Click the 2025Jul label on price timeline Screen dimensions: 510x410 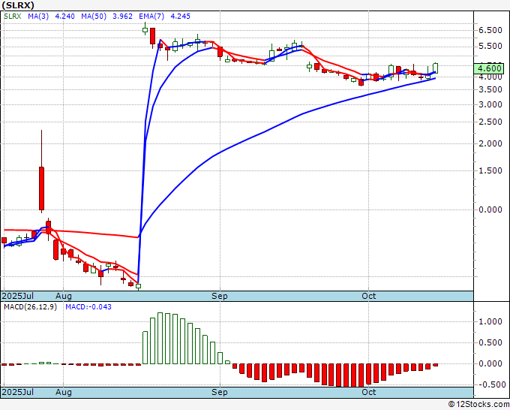(x=18, y=297)
